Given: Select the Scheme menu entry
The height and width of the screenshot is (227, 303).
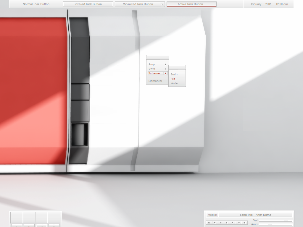Looking at the screenshot, I should point(157,73).
